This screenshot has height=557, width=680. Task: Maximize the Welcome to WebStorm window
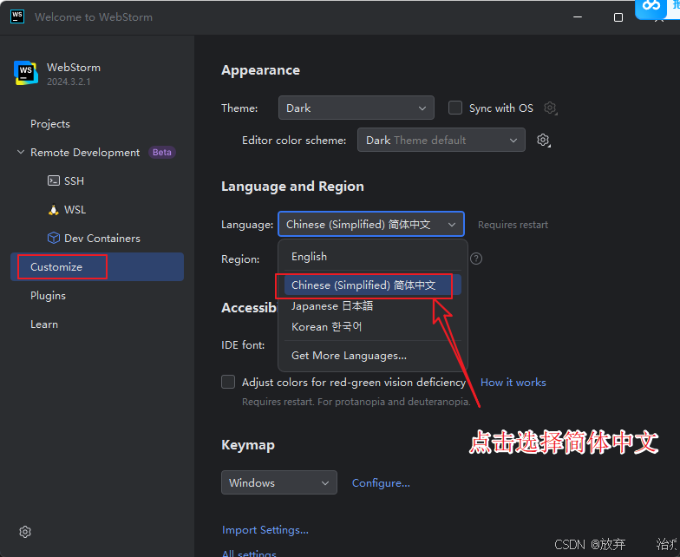pos(618,17)
